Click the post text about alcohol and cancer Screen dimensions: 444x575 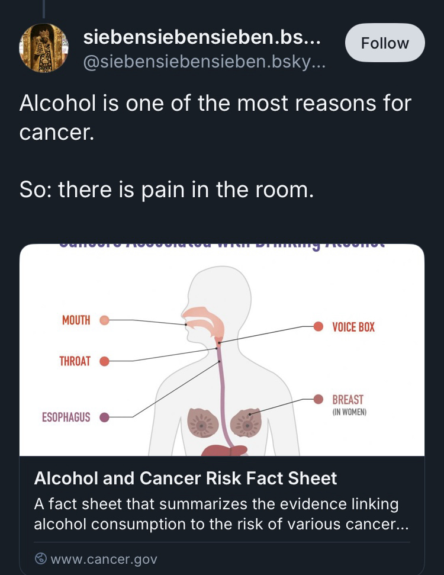215,117
